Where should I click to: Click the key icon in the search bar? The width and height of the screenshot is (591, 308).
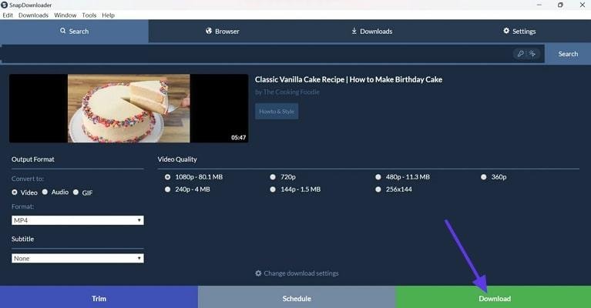coord(521,54)
